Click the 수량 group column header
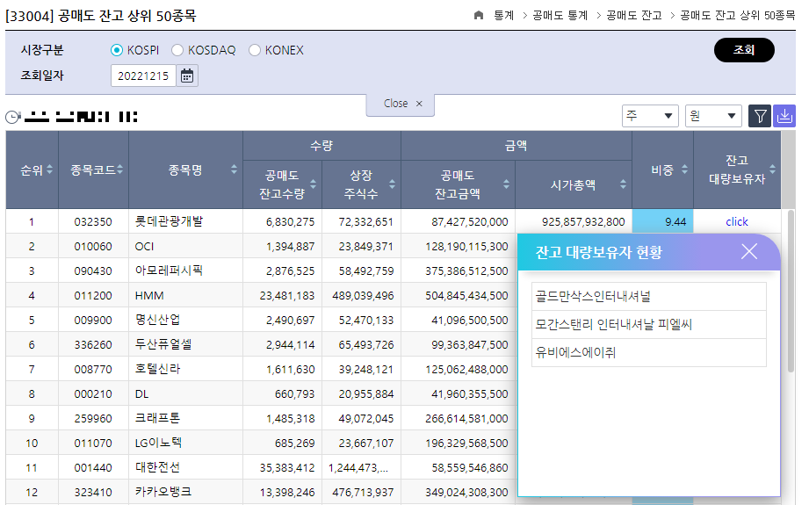809x505 pixels. coord(321,146)
